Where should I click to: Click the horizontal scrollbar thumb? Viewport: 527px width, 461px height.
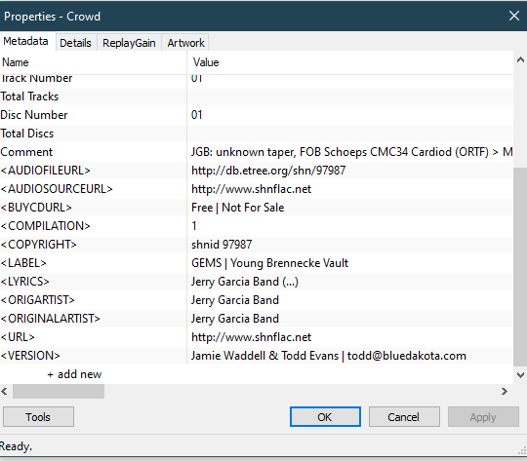point(59,391)
